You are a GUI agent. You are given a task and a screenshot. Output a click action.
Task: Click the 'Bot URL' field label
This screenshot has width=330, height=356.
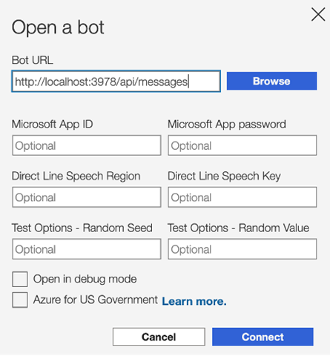33,60
